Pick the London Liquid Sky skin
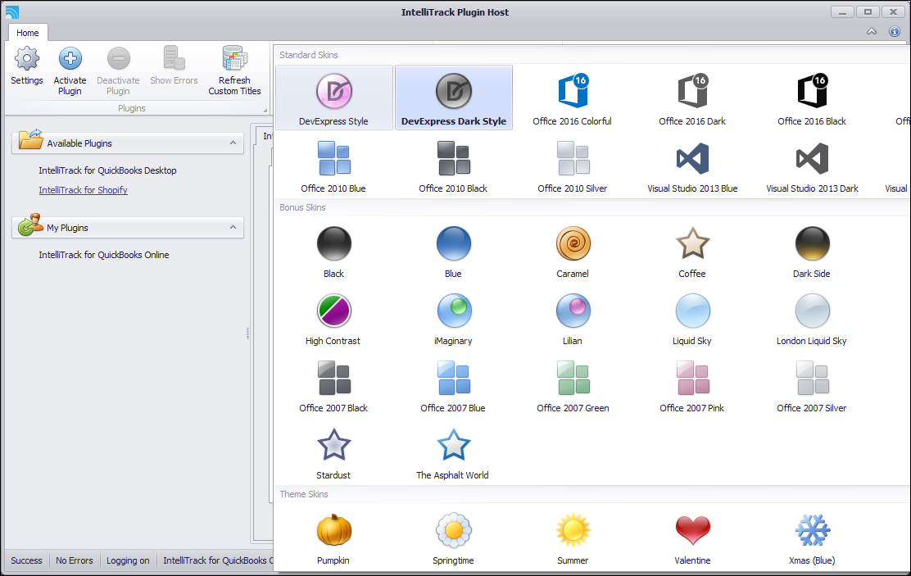Screen dimensions: 911x576 812,319
